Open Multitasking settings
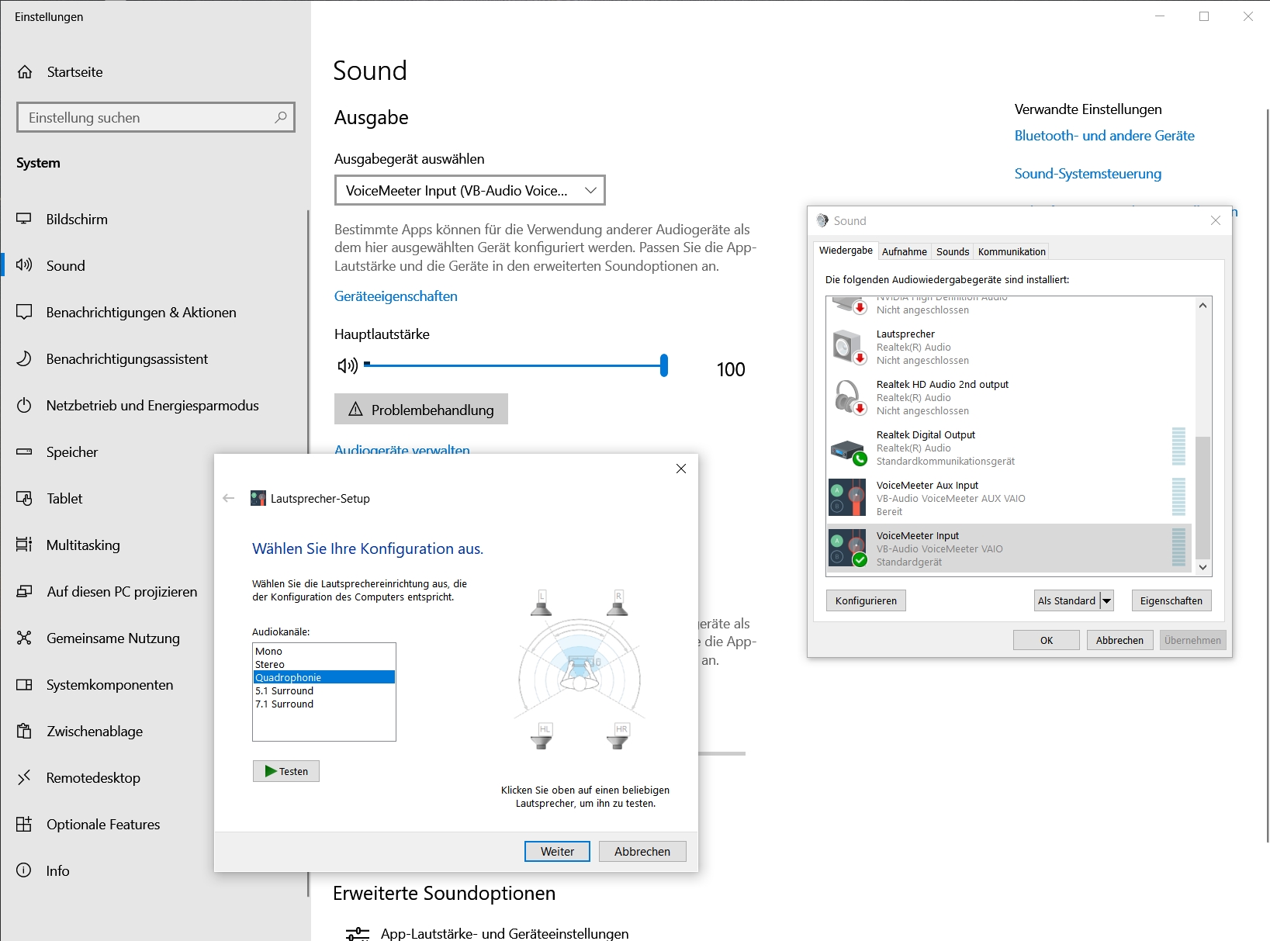Screen dimensions: 1270x941 83,545
